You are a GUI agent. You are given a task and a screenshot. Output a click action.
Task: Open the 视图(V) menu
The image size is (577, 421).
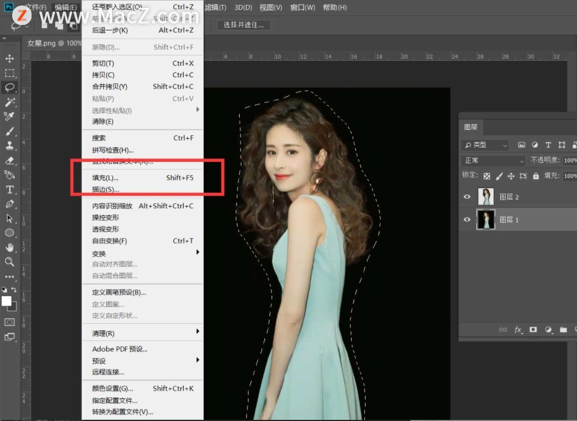coord(271,7)
